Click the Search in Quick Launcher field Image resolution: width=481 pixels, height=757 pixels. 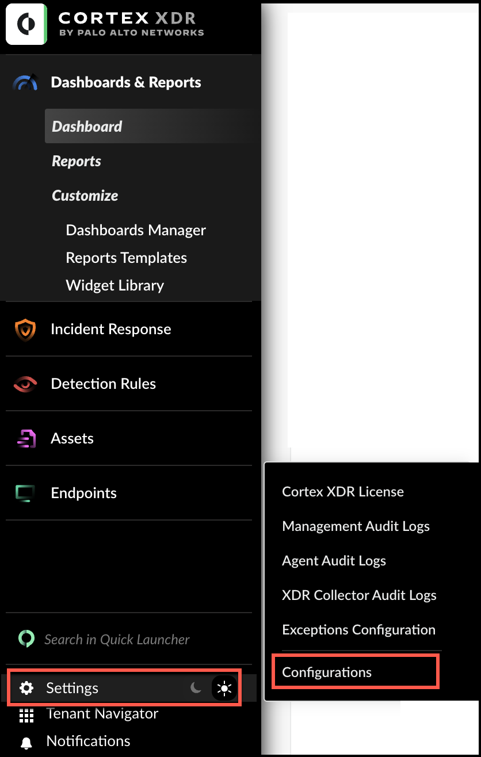117,639
